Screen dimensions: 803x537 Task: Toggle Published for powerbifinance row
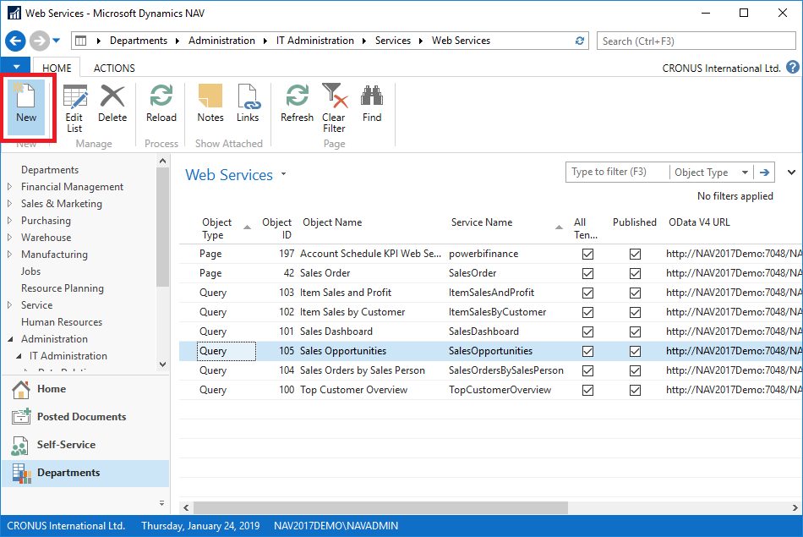pos(635,255)
